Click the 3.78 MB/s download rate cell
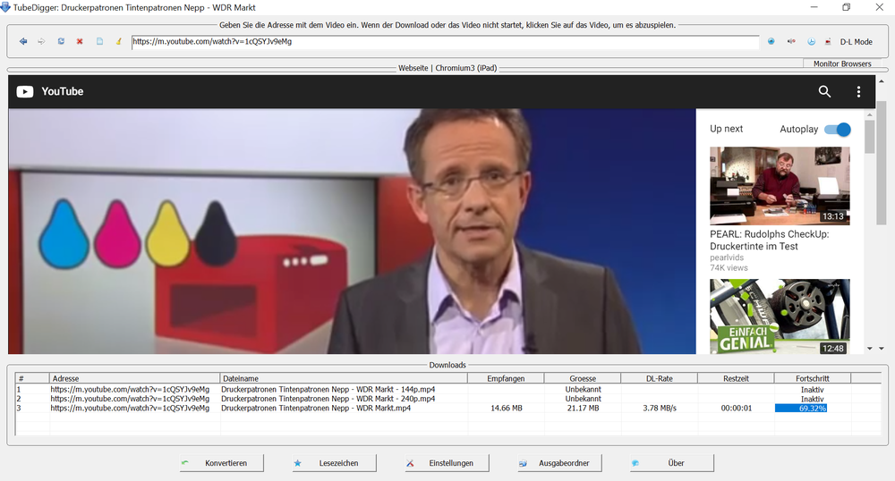The image size is (895, 481). click(x=660, y=408)
